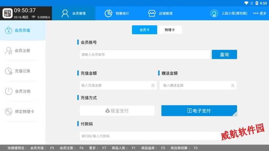Screen dimensions: 269x151
Task: Click the 会员注销 power icon
Action: coord(8,91)
